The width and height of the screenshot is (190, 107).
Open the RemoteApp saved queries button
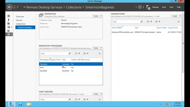pos(86,53)
